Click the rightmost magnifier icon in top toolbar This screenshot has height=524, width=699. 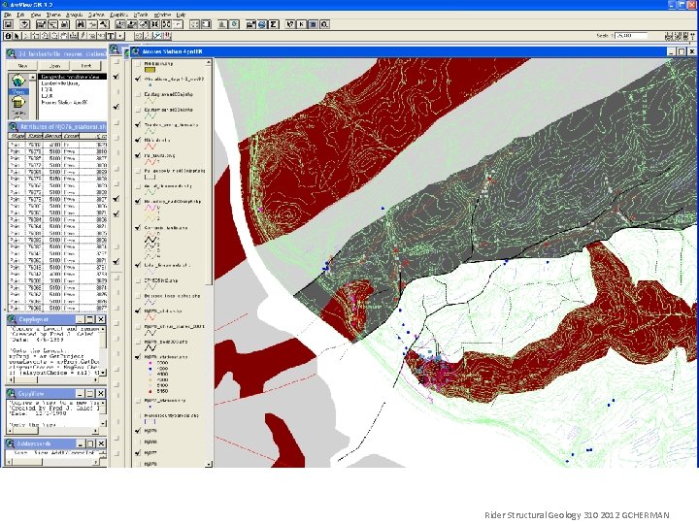[324, 24]
